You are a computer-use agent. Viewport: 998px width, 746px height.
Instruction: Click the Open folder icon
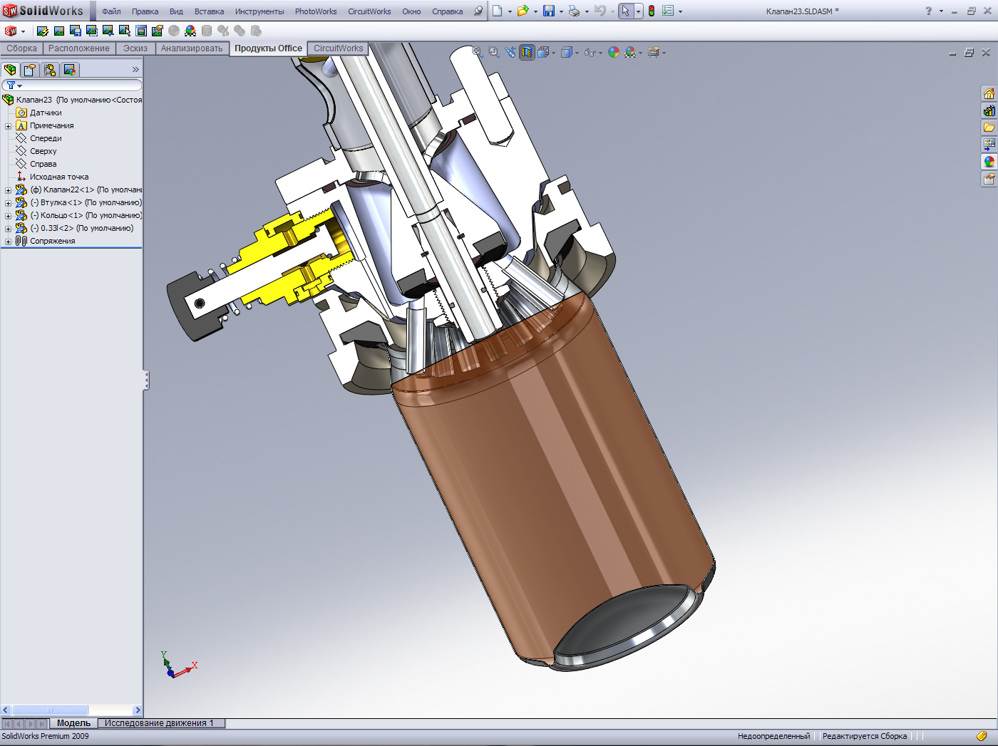pos(523,11)
